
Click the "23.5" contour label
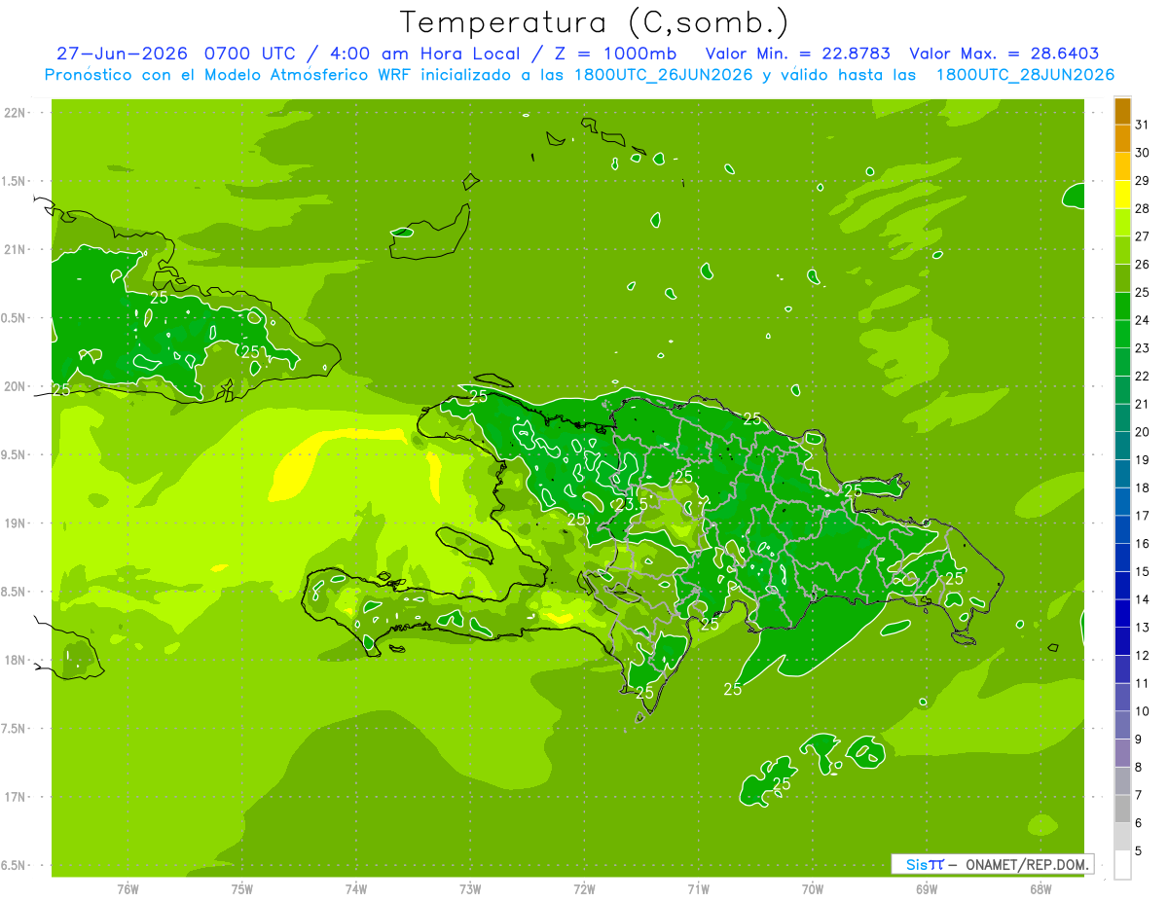632,505
